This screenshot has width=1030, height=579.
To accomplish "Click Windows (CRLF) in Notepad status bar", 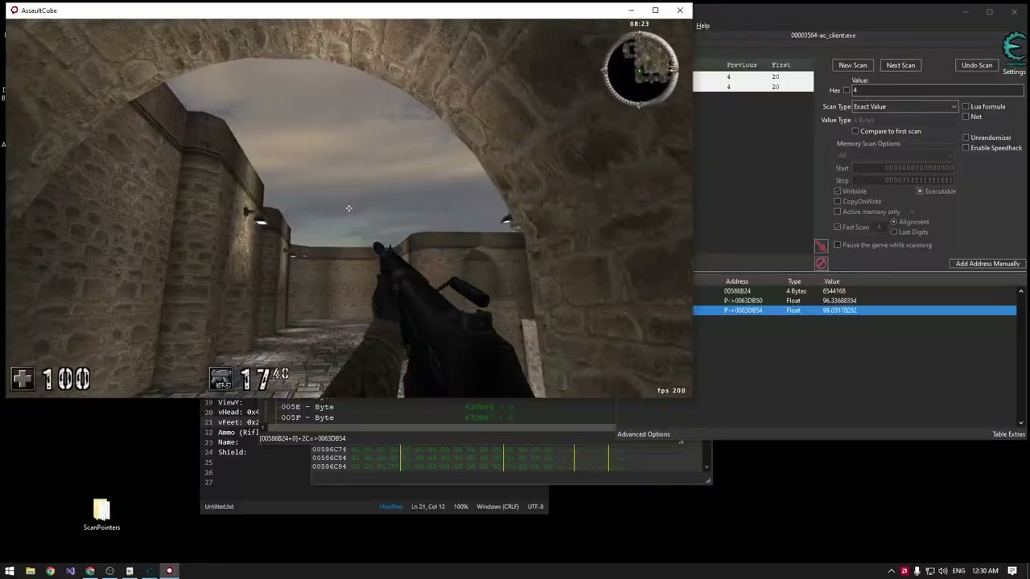I will pos(498,507).
